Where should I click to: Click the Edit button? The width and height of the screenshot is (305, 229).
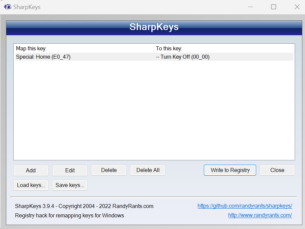coord(70,170)
